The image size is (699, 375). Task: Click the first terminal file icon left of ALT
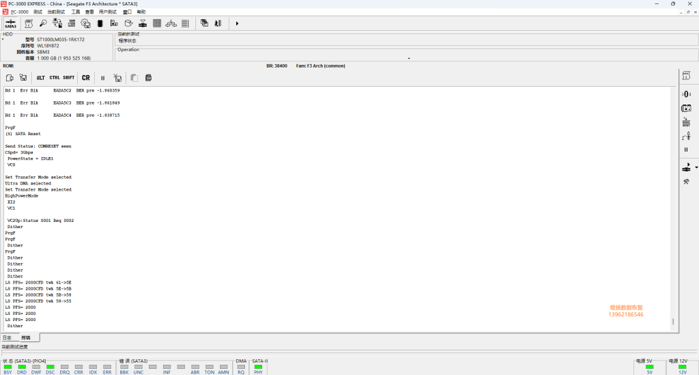(10, 78)
